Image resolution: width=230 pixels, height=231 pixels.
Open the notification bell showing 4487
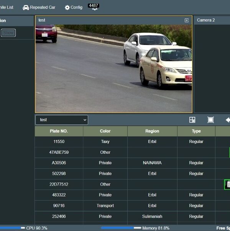click(x=94, y=7)
